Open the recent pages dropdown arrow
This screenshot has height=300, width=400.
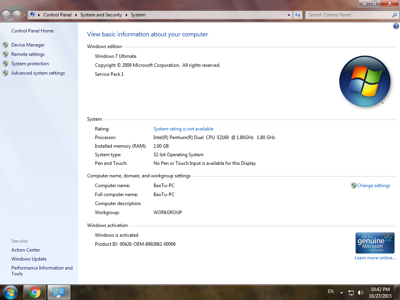25,15
